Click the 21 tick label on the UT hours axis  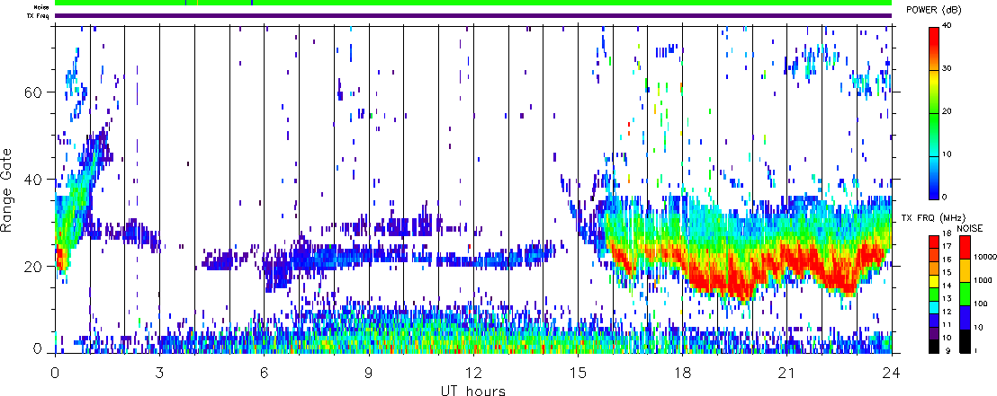coord(787,373)
